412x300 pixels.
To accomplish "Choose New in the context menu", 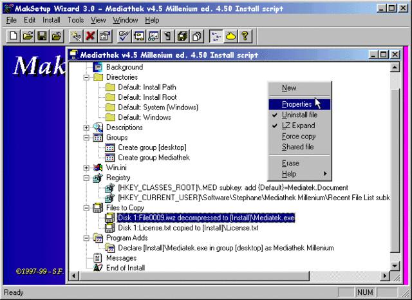I will pos(299,88).
